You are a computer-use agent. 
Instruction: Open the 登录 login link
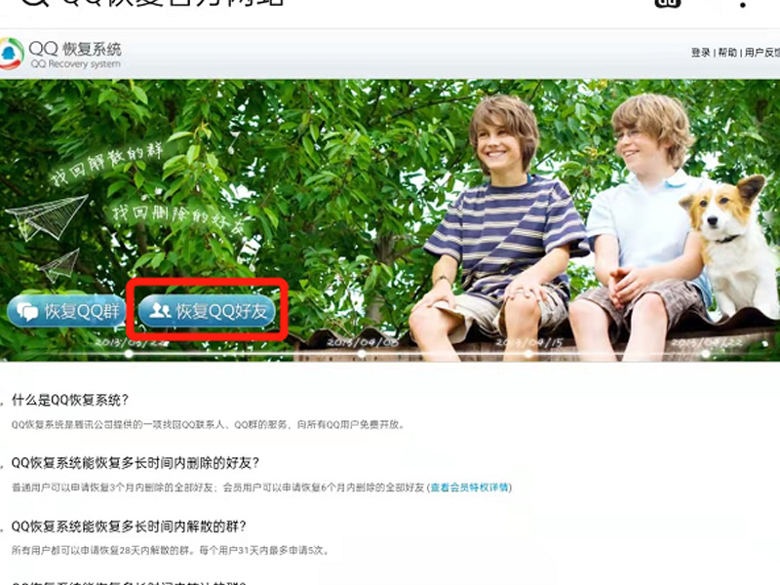(700, 53)
